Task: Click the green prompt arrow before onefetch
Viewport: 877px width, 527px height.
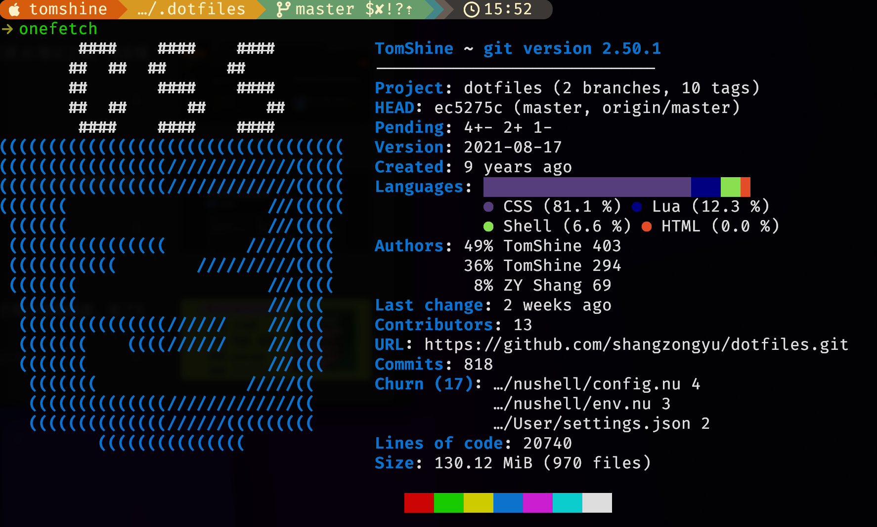Action: pyautogui.click(x=7, y=30)
